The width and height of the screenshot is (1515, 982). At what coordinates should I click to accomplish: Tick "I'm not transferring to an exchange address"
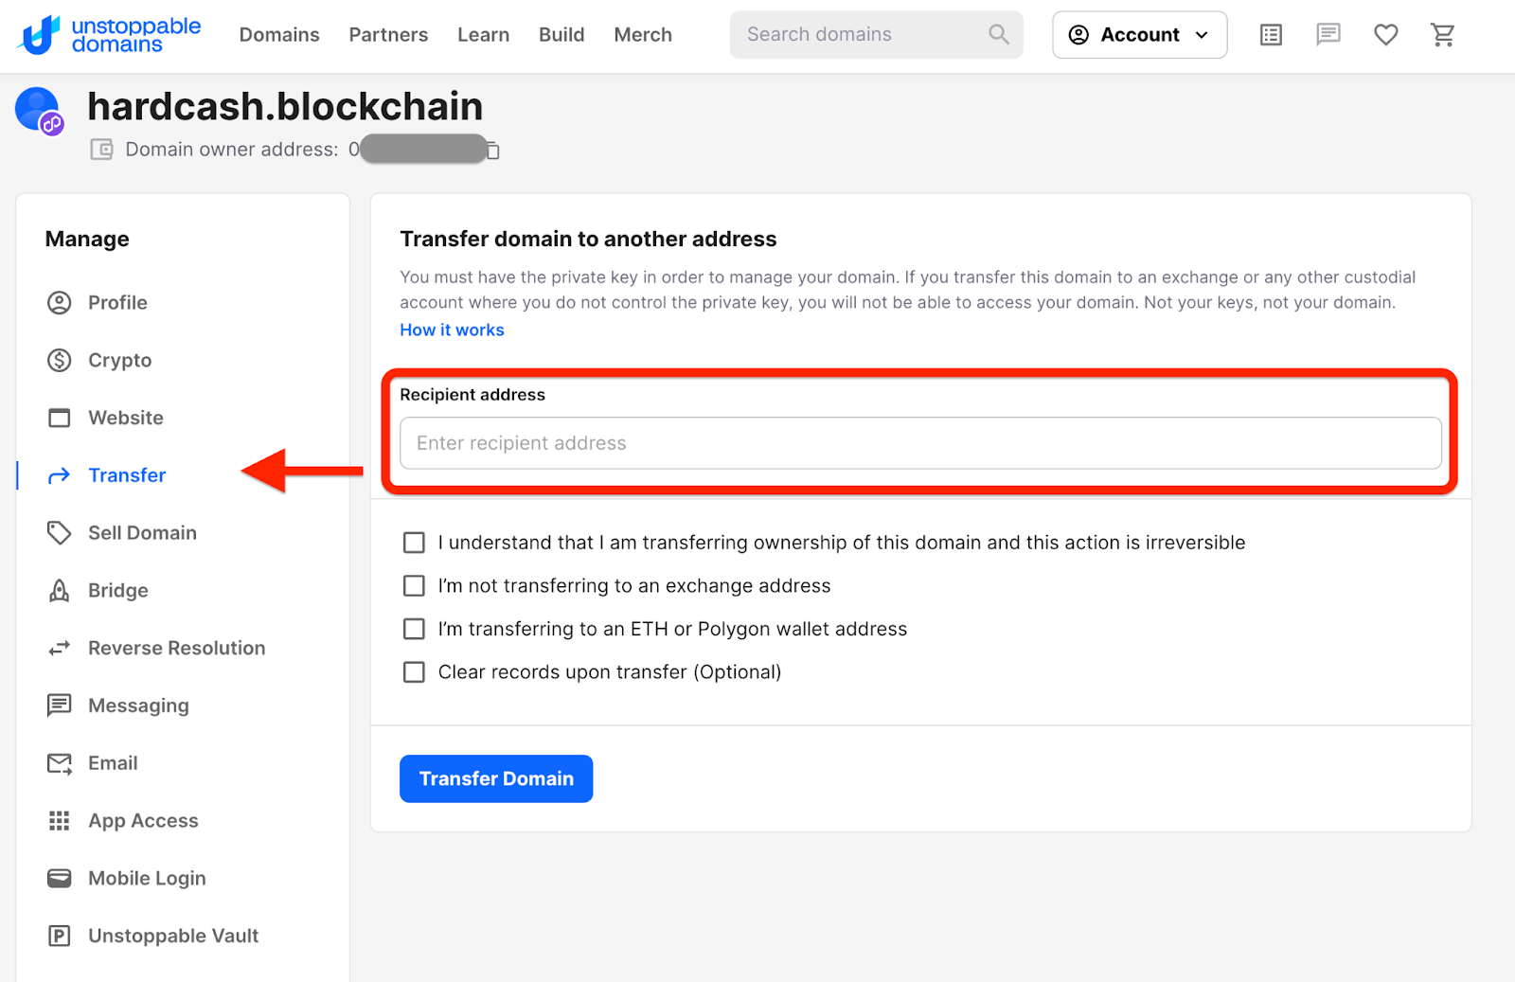414,586
